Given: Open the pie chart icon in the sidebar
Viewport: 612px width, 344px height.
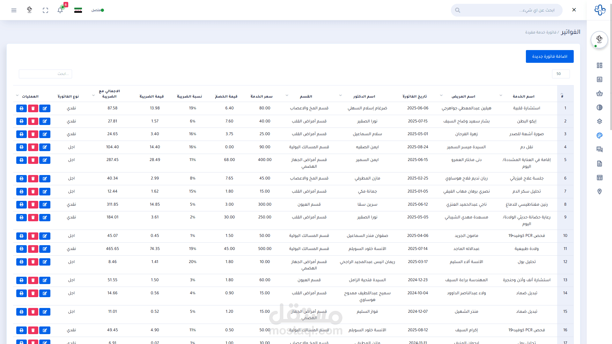Looking at the screenshot, I should pos(600,107).
